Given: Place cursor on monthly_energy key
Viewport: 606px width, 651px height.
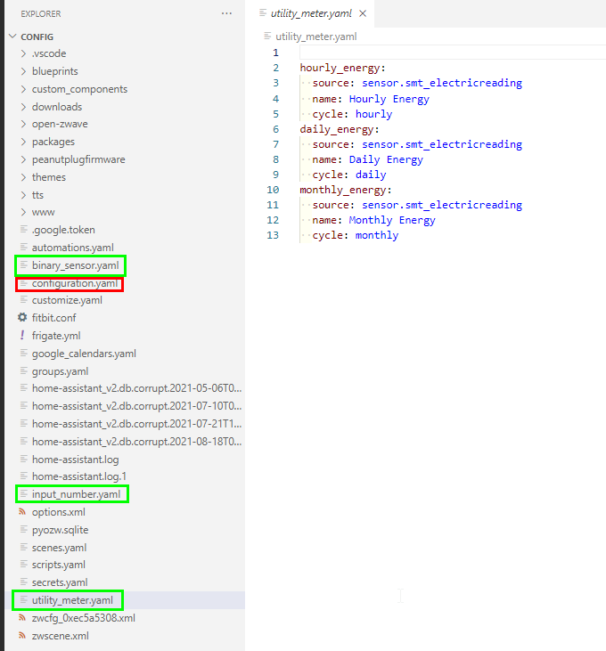Looking at the screenshot, I should [343, 190].
